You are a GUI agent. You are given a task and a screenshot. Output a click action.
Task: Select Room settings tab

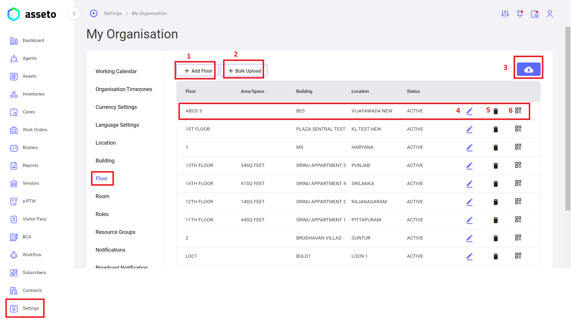102,196
